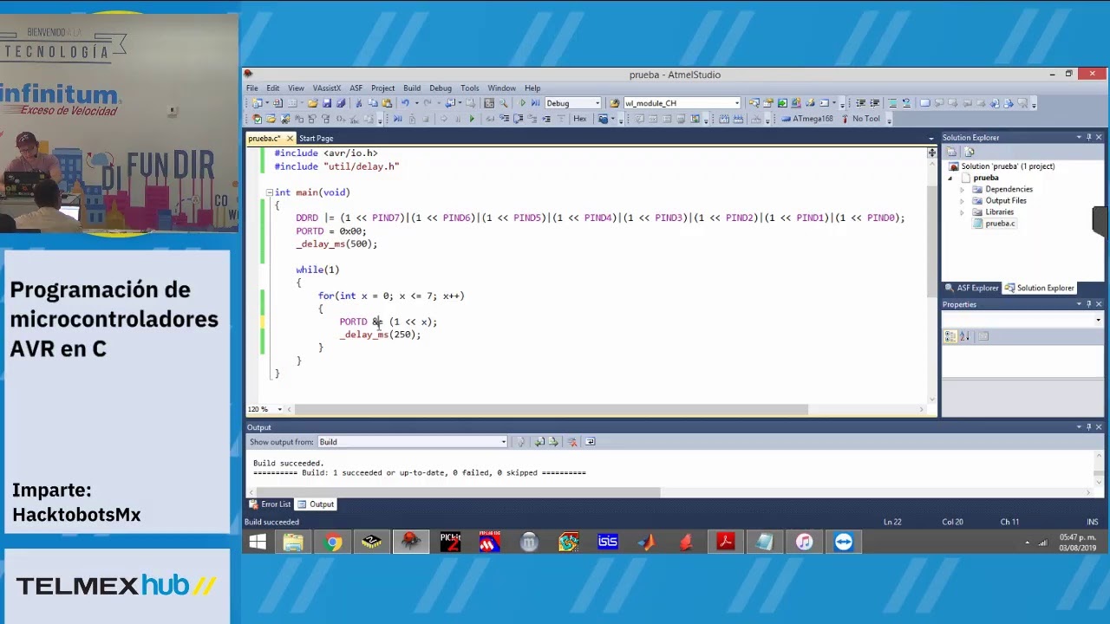
Task: Switch Properties to Categorized view
Action: pos(950,336)
